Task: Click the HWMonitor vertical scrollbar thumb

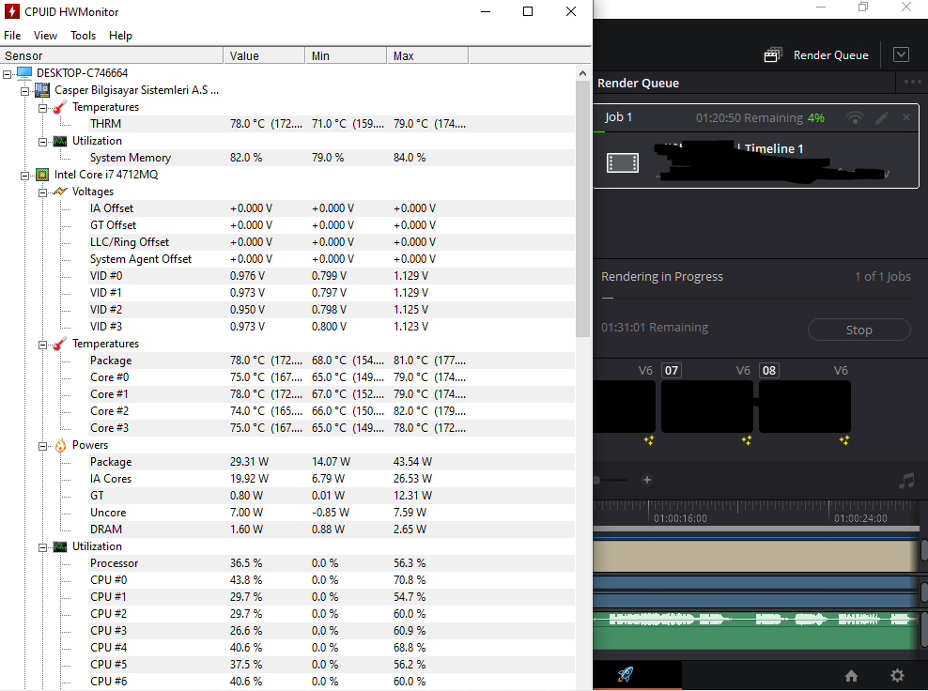Action: (582, 208)
